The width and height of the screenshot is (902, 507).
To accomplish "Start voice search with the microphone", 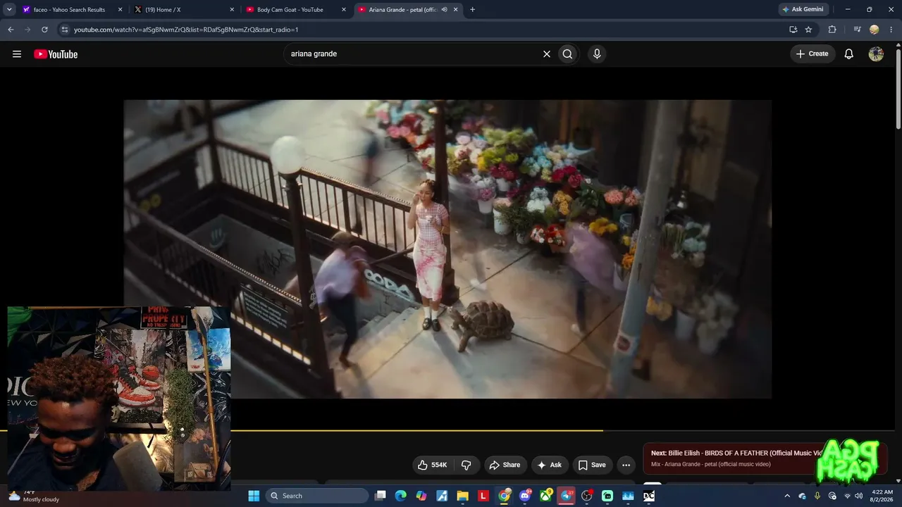I will [x=597, y=54].
